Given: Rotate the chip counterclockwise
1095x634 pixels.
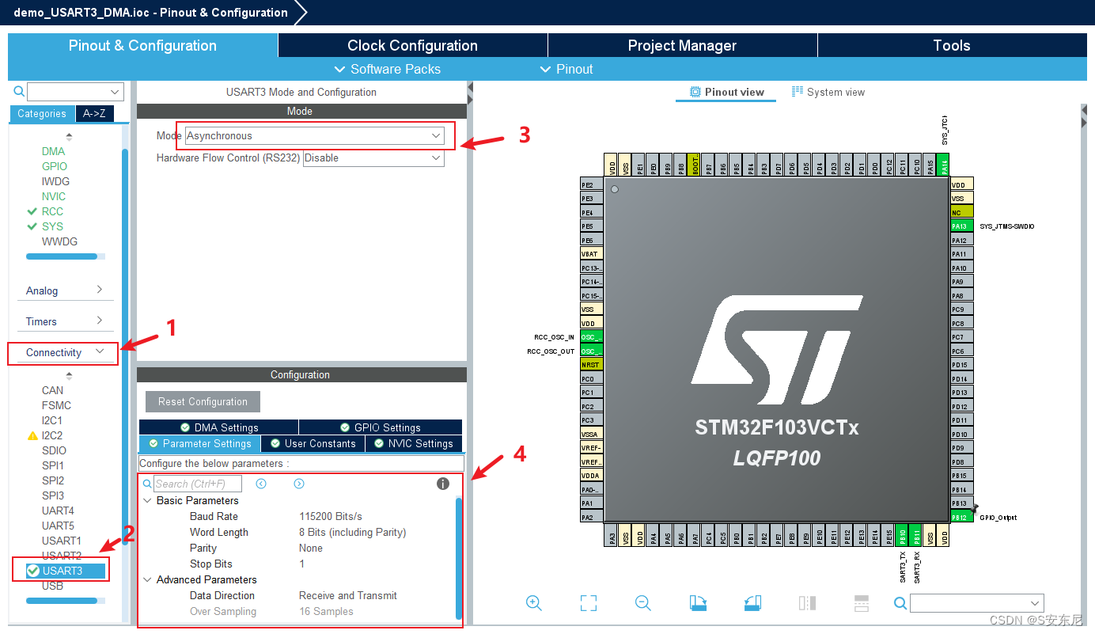Looking at the screenshot, I should tap(752, 603).
